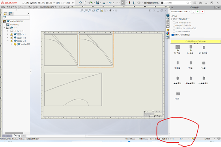Image resolution: width=221 pixels, height=147 pixels.
Task: Click the Home welcome icon
Action: point(80,3)
